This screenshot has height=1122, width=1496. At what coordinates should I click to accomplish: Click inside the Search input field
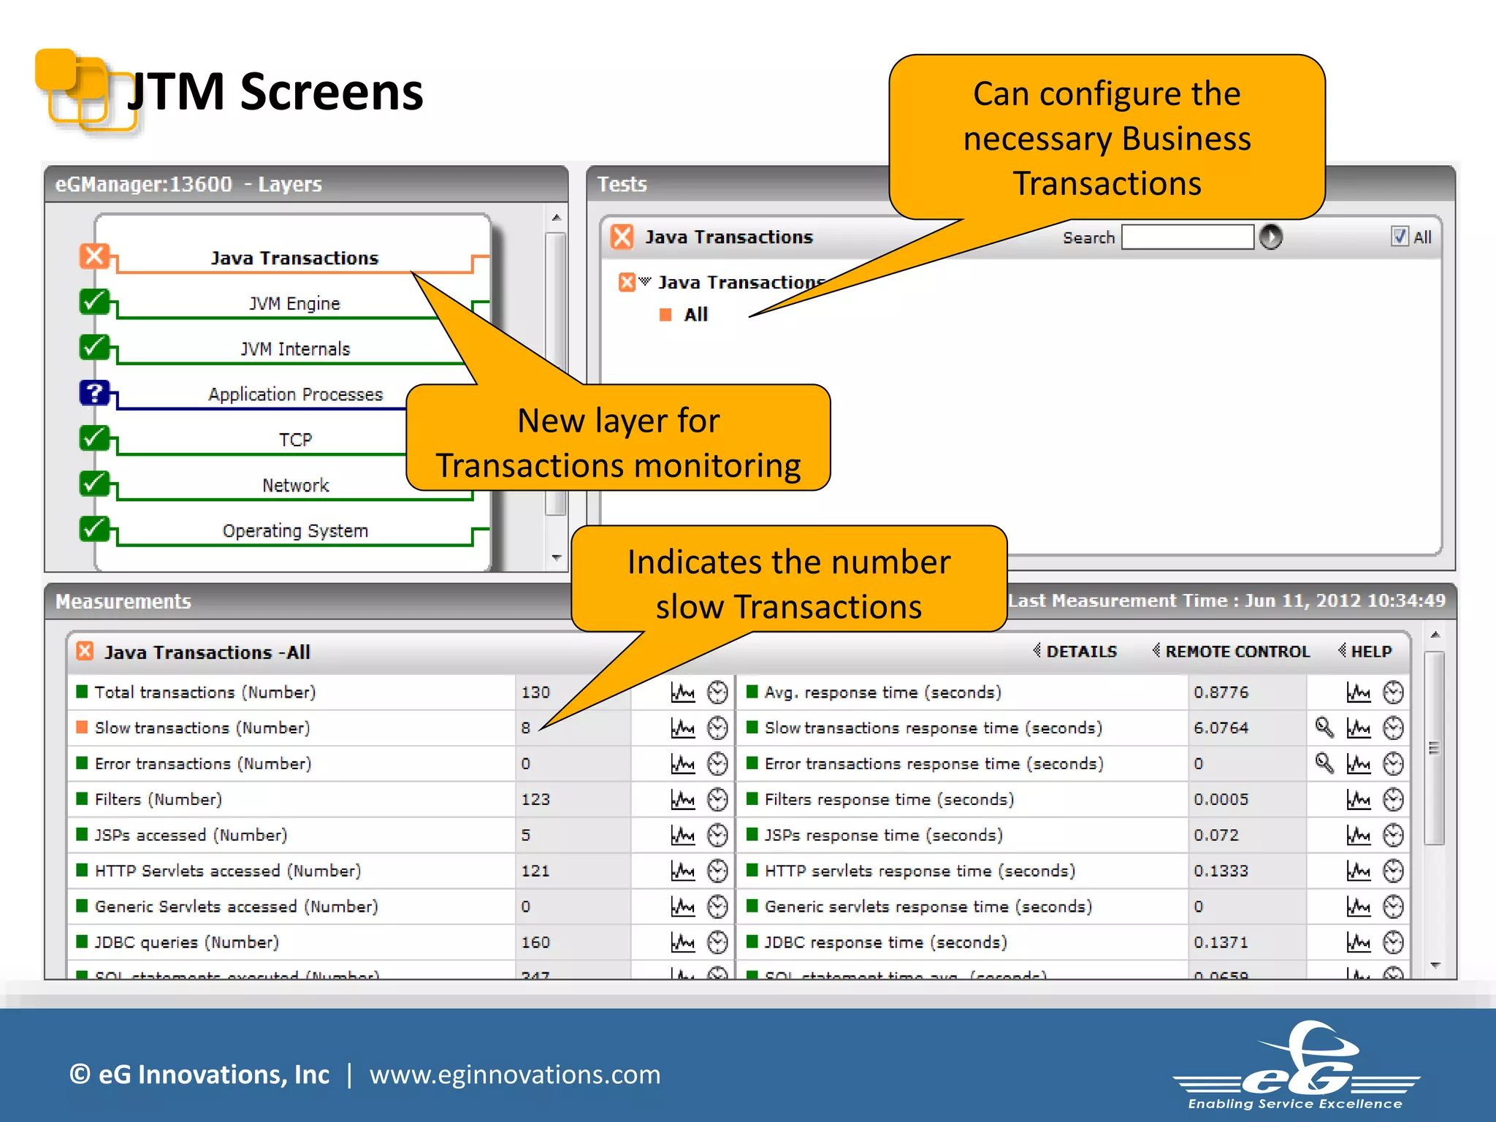tap(1187, 237)
